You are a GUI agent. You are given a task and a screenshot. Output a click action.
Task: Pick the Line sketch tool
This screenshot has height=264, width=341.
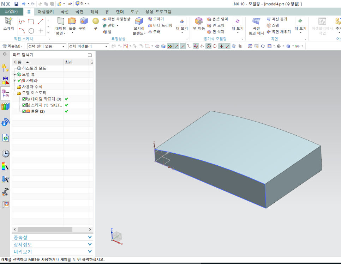point(41,21)
